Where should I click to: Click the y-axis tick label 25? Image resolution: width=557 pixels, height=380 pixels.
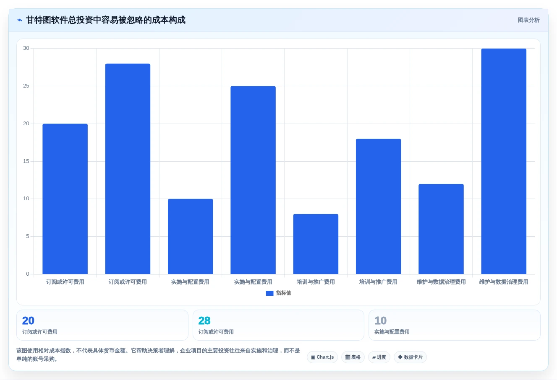26,86
